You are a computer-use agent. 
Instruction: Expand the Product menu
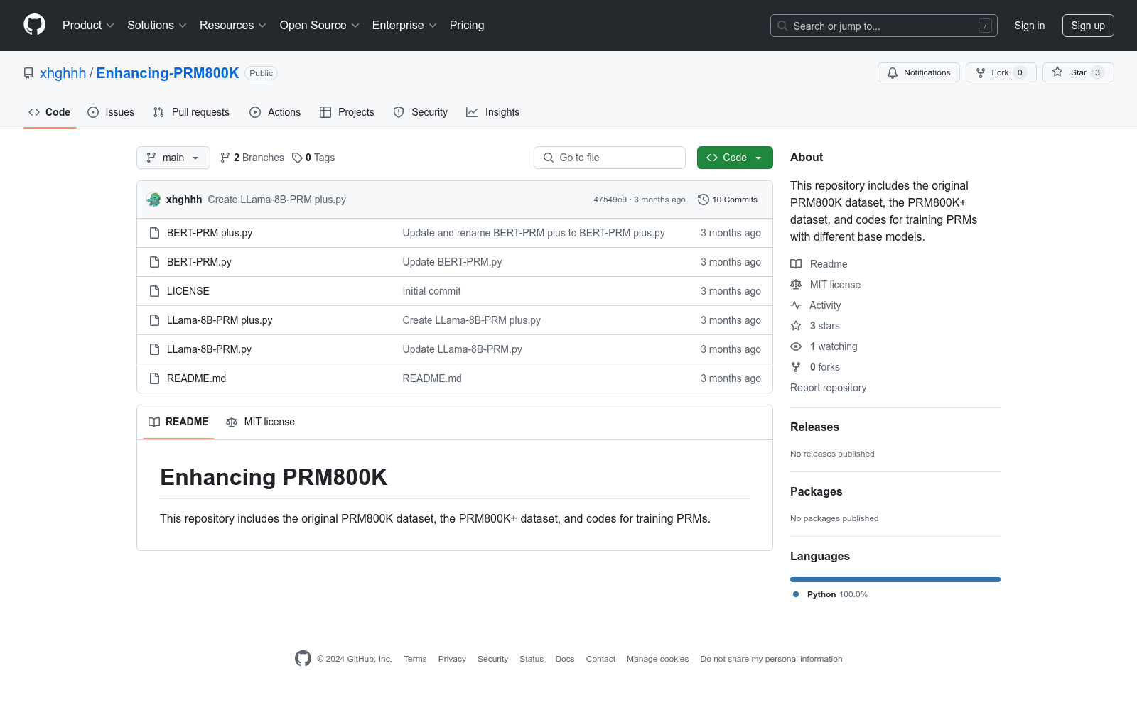pyautogui.click(x=88, y=25)
